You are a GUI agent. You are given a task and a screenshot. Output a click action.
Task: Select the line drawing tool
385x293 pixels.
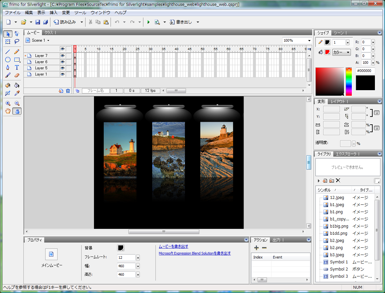pos(8,52)
